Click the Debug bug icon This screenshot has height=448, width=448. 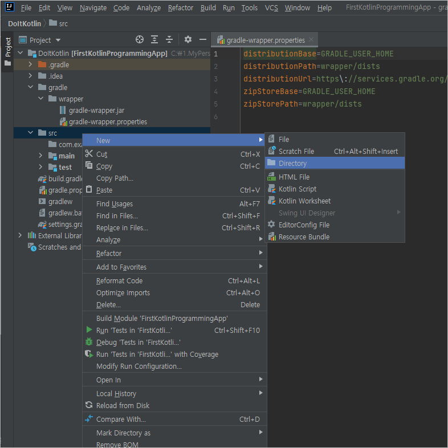(89, 342)
